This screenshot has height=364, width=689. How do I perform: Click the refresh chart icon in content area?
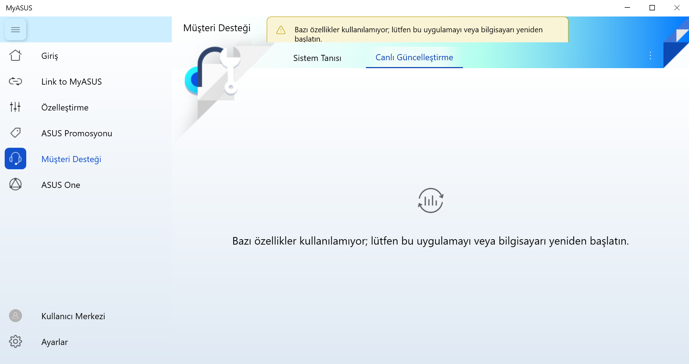pyautogui.click(x=431, y=200)
